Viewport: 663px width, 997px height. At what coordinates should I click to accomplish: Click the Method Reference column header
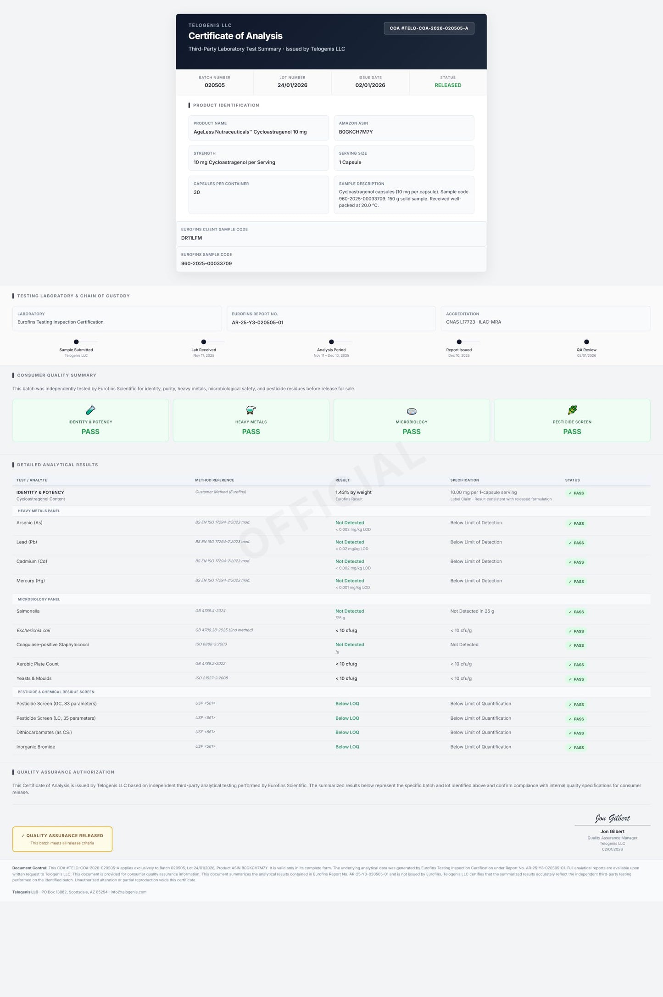pos(214,480)
